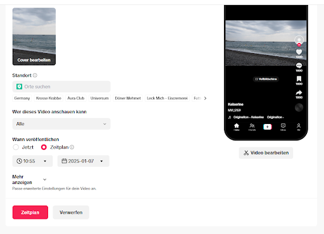This screenshot has height=234, width=324.
Task: Click the red Zeitplan schedule button
Action: coord(30,212)
